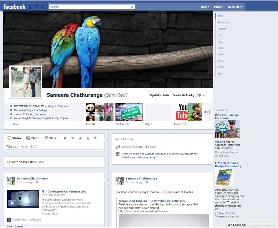
Task: Select the Home and Living life event icon
Action: 80,138
